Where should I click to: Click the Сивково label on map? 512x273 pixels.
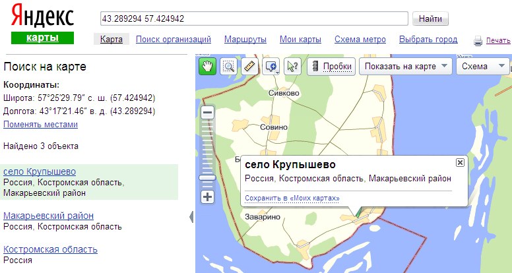(x=284, y=93)
